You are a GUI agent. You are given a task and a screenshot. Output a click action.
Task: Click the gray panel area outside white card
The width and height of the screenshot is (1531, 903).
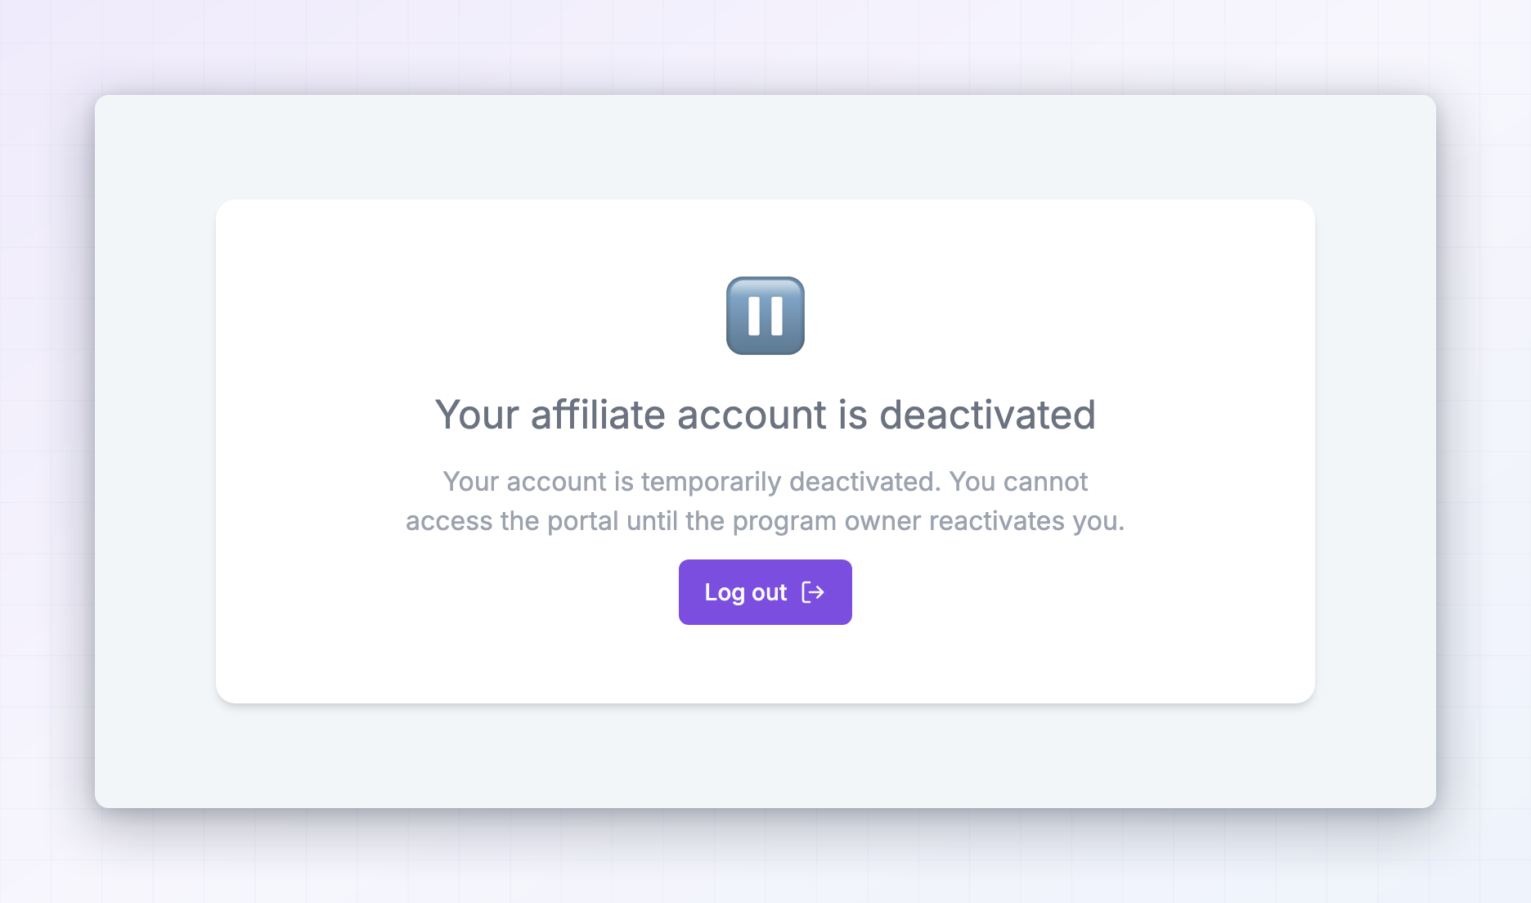pyautogui.click(x=765, y=756)
